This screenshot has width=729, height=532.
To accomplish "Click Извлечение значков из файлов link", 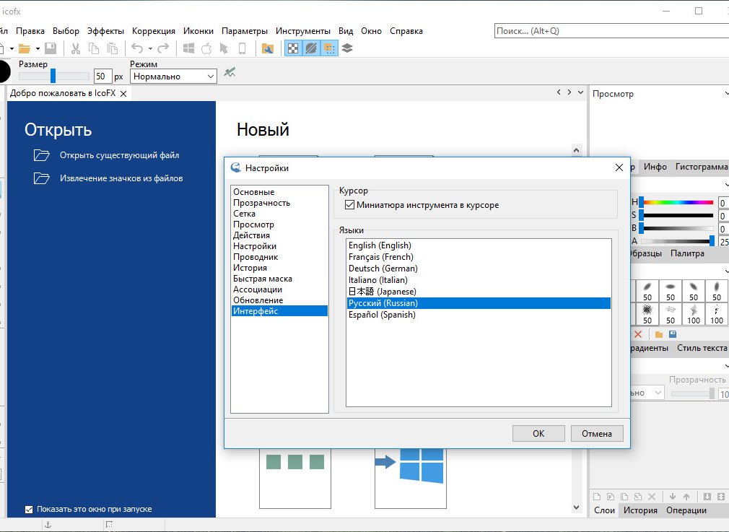I will [121, 178].
